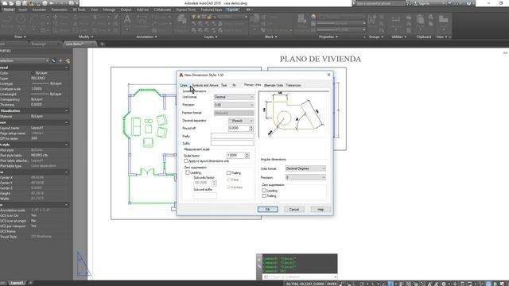Screen dimensions: 509x286
Task: Click the Save icon in quick access toolbar
Action: [x=18, y=3]
